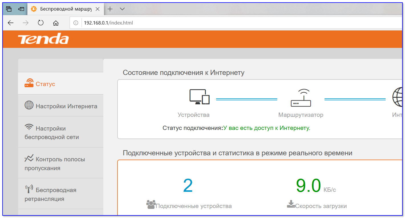Click the connection line between devices and router
405x218 pixels.
pyautogui.click(x=246, y=99)
